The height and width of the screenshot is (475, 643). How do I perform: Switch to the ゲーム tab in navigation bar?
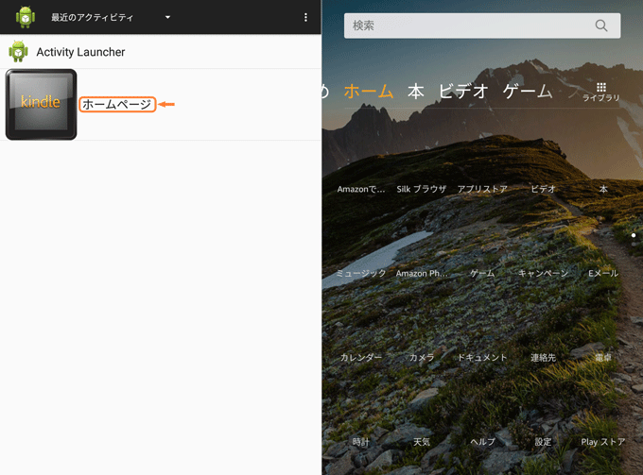coord(528,91)
